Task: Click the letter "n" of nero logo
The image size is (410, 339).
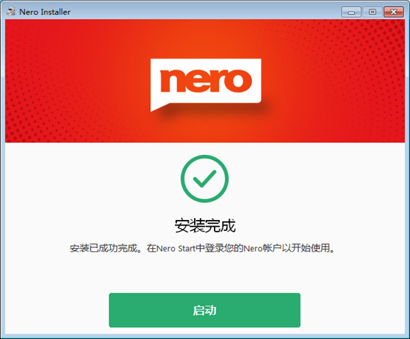Action: coord(172,81)
